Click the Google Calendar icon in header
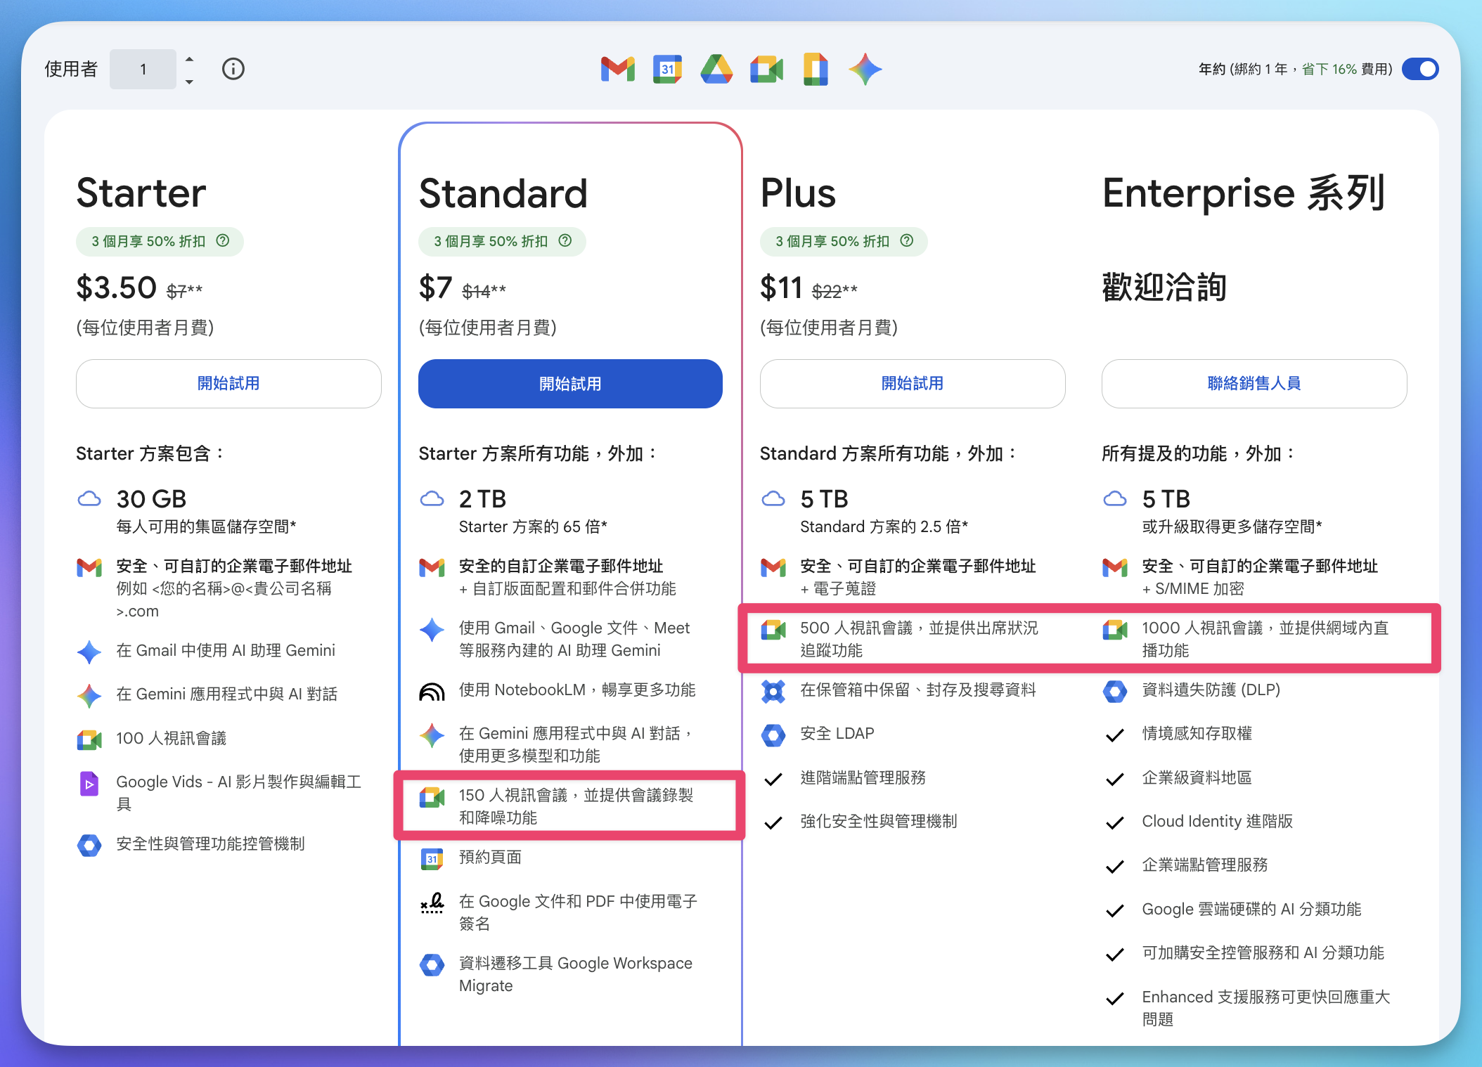This screenshot has width=1482, height=1067. click(667, 69)
